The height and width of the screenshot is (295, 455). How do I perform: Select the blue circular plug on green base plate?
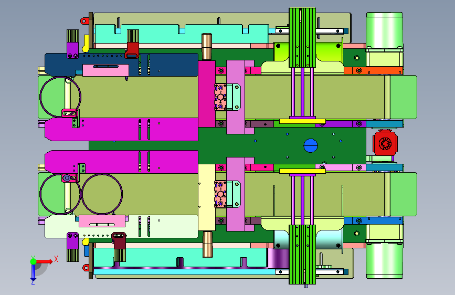[x=311, y=145]
